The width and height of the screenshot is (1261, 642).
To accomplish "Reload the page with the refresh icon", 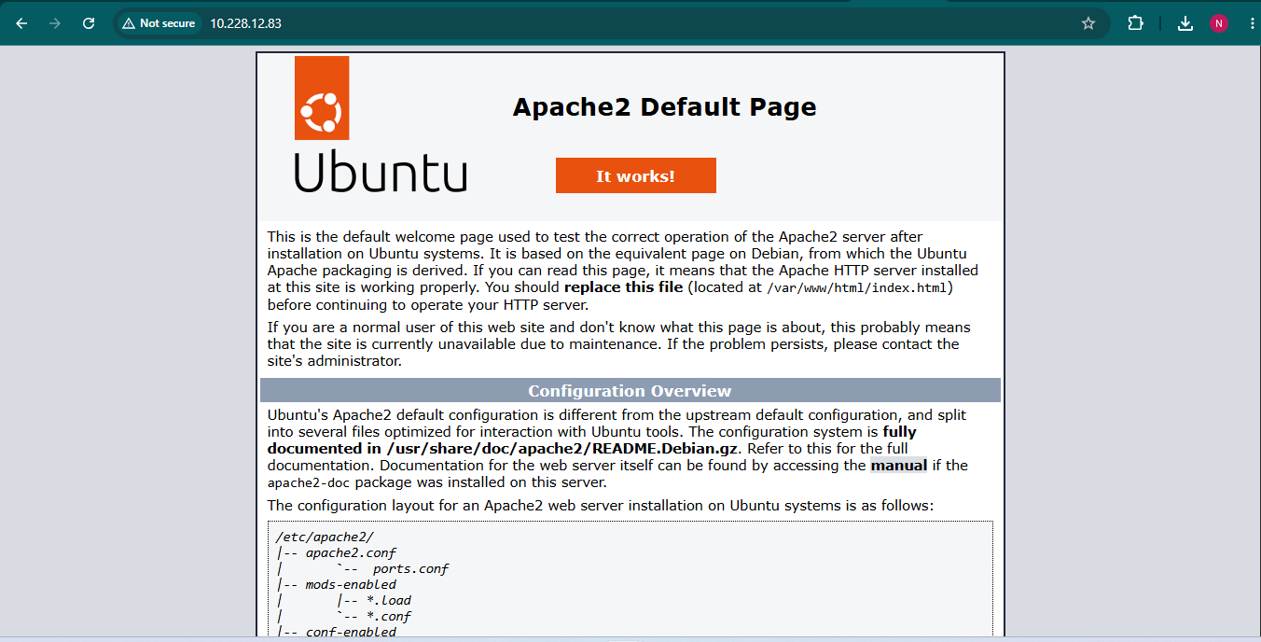I will click(x=89, y=23).
